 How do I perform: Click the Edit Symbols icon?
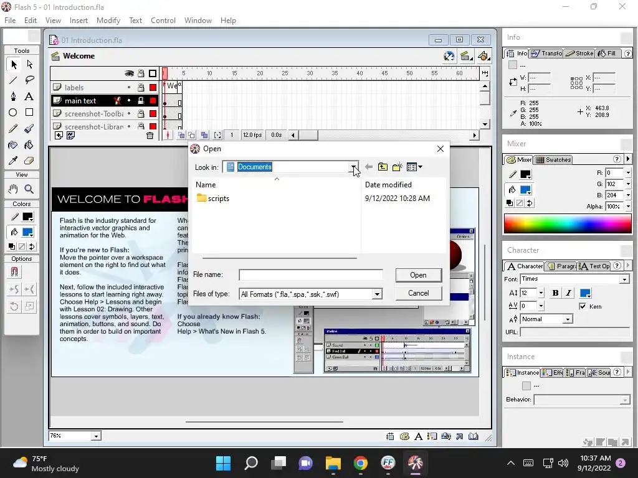point(483,56)
